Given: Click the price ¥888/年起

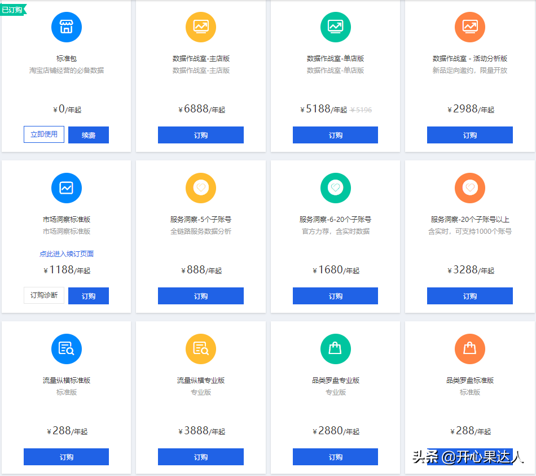Looking at the screenshot, I should coord(201,270).
